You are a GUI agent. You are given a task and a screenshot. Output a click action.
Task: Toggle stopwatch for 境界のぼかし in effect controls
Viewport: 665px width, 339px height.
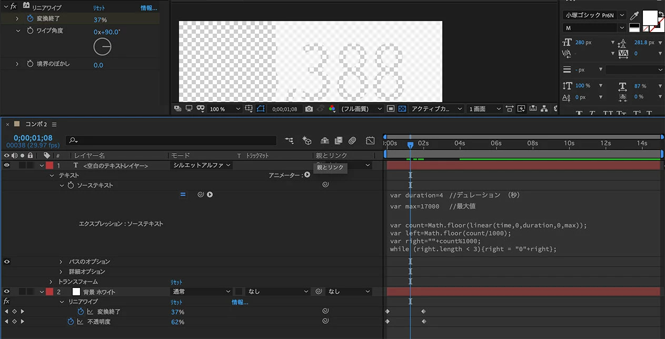pos(30,64)
